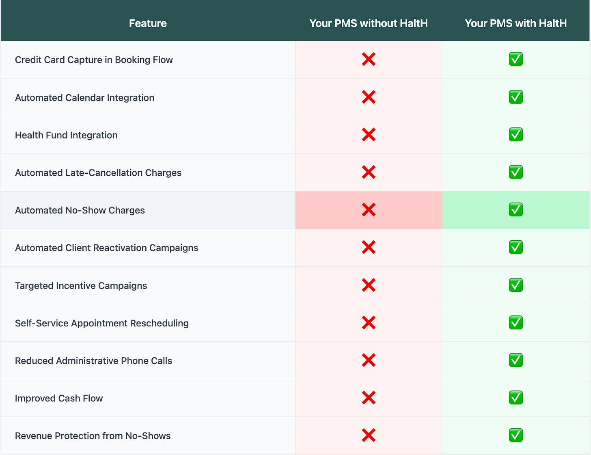The image size is (591, 455).
Task: Select 'Revenue Protection from No-Shows' text
Action: coord(93,436)
